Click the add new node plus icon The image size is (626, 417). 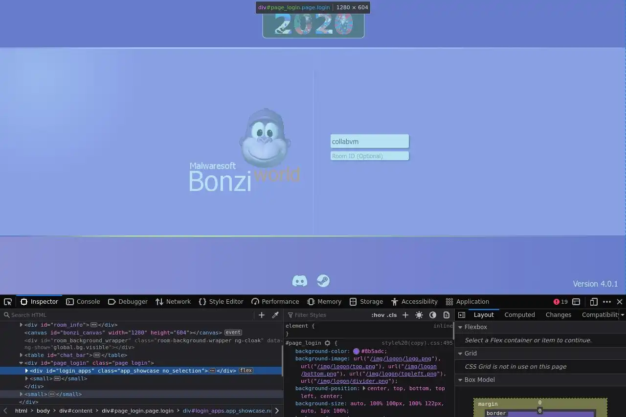[262, 315]
